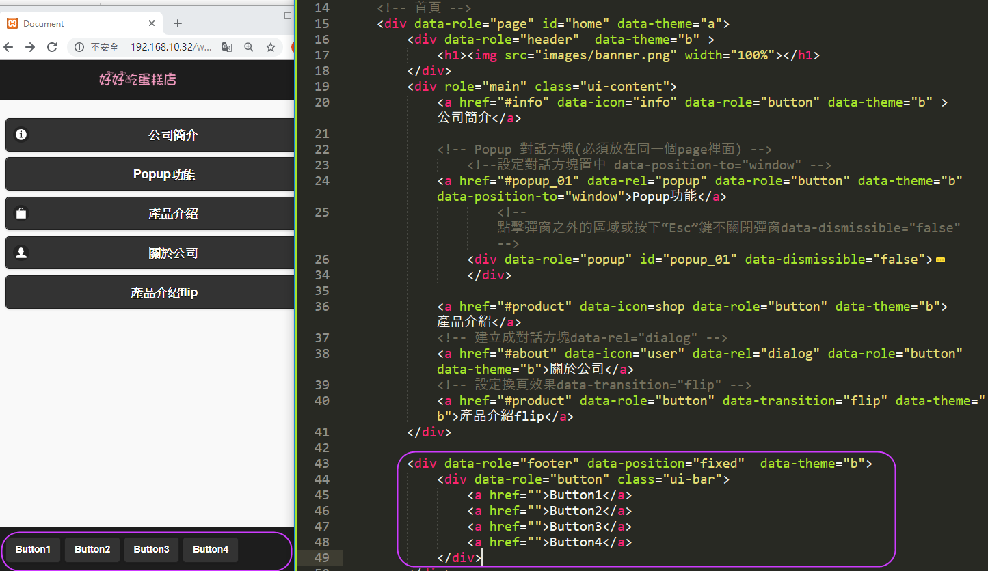Click the site info icon beside 不安全
The width and height of the screenshot is (988, 571).
(79, 47)
